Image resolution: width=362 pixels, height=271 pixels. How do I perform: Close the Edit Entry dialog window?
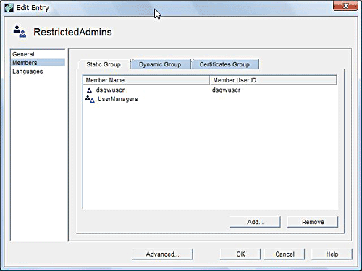pyautogui.click(x=345, y=6)
